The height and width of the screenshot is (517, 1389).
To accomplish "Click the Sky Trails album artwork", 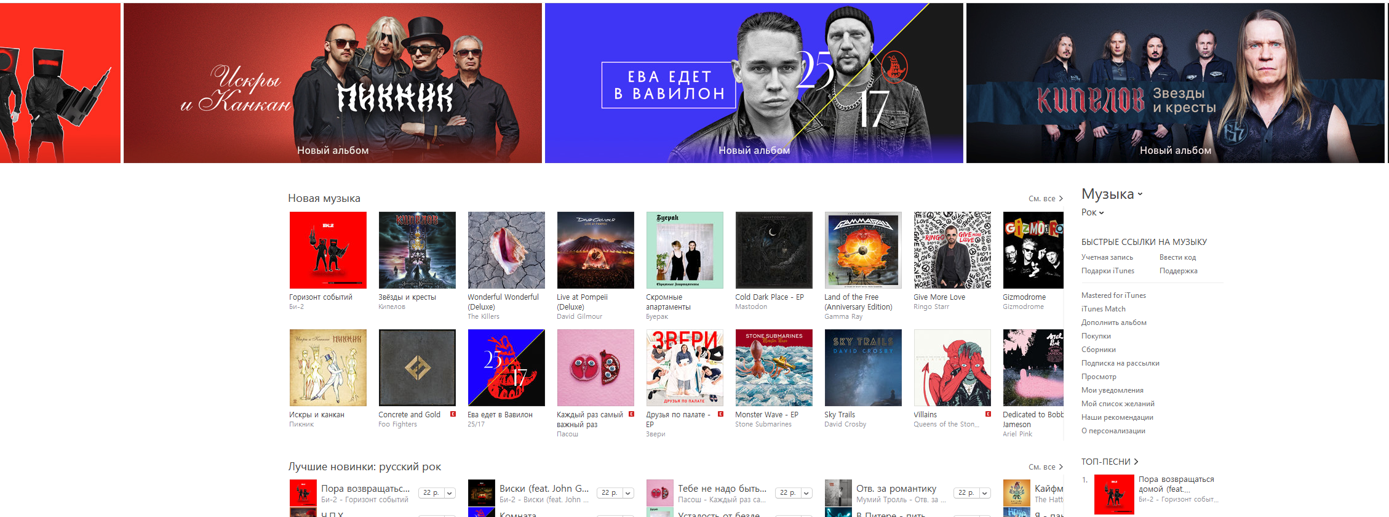I will [863, 367].
